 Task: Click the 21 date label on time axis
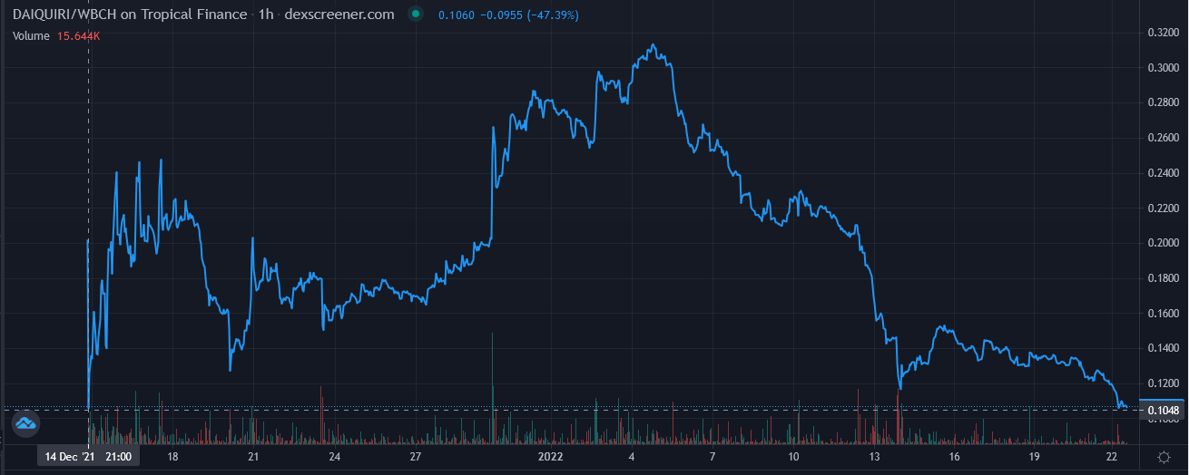253,457
